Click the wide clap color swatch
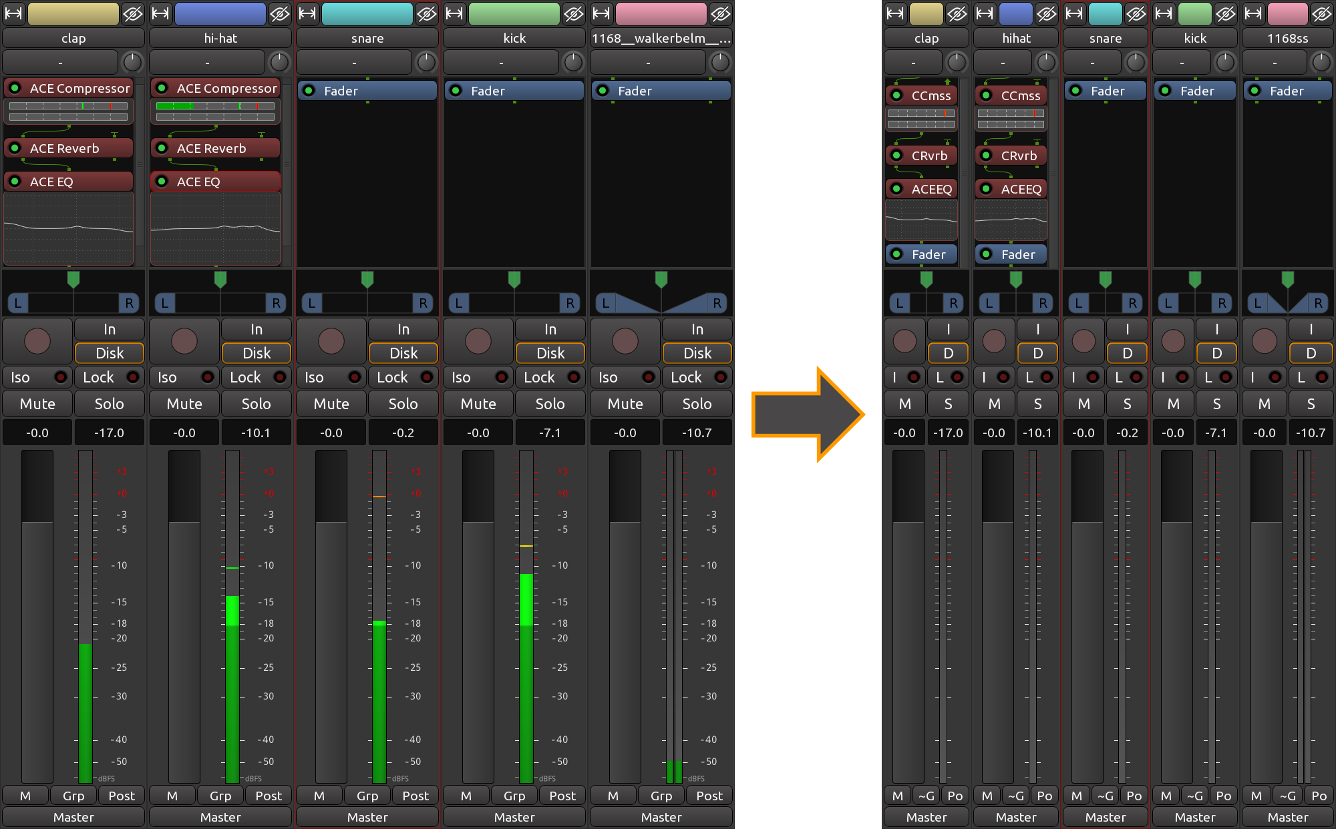Screen dimensions: 1336x829 pos(73,13)
